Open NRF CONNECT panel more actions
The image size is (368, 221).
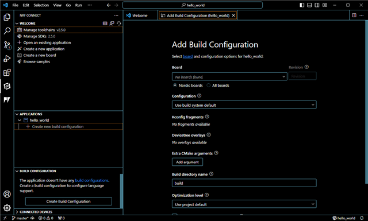(x=116, y=15)
